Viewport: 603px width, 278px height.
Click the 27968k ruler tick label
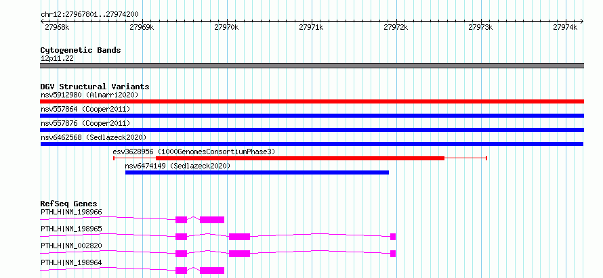(x=57, y=27)
